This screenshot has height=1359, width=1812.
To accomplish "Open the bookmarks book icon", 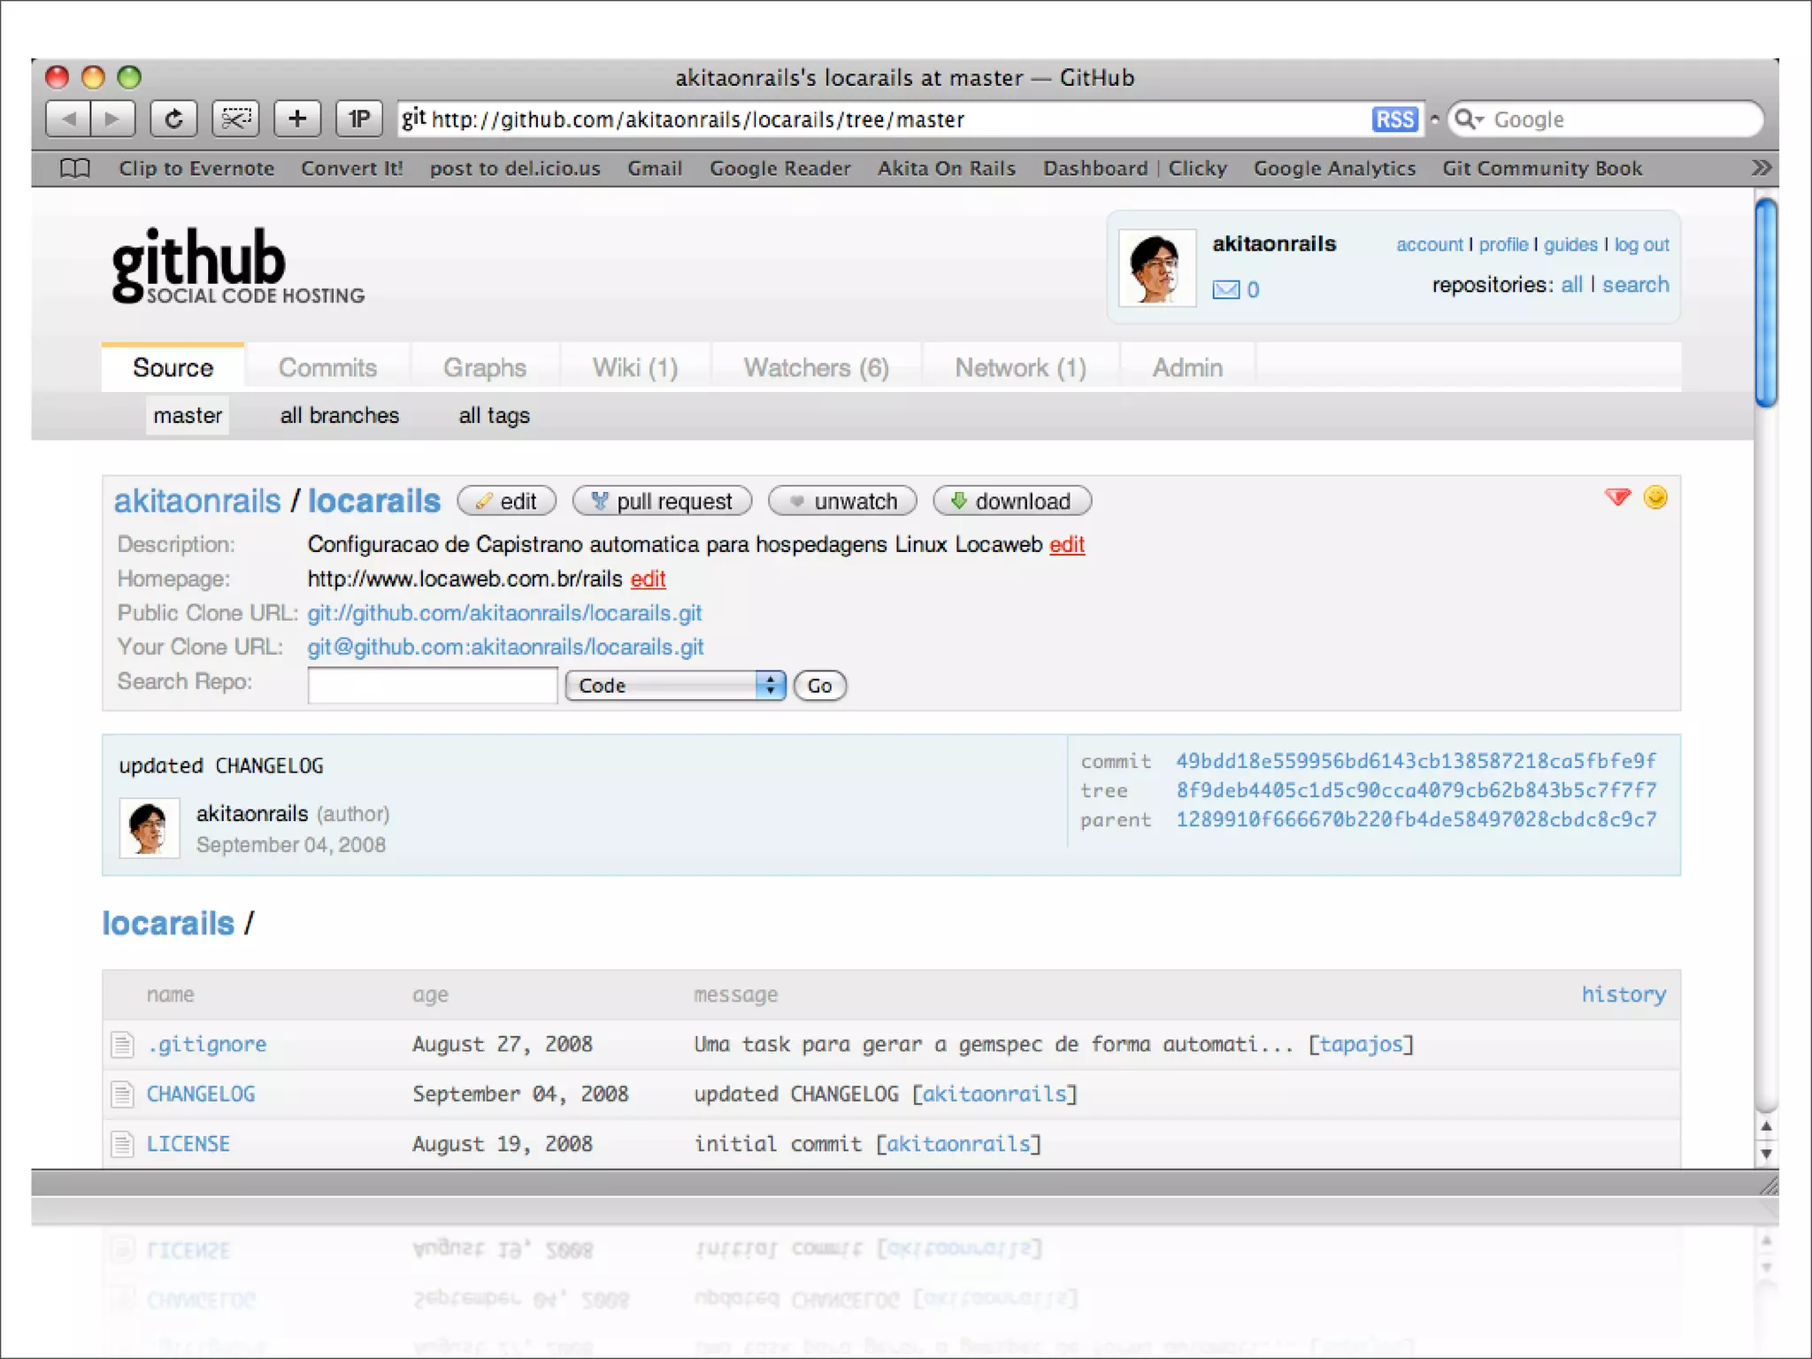I will point(75,168).
